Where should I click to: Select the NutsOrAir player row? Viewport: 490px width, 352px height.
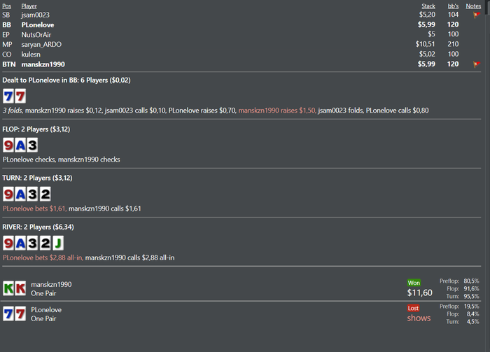[241, 35]
